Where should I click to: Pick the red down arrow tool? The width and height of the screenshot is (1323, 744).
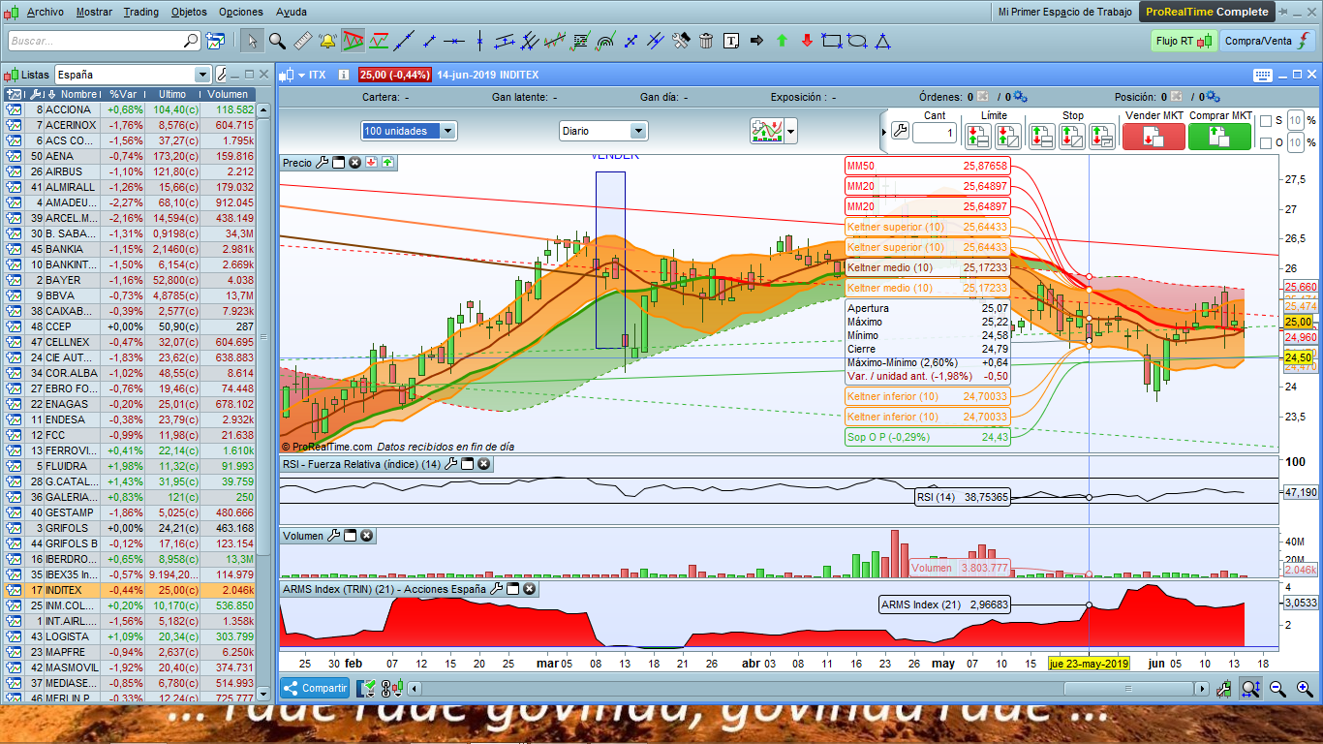click(x=806, y=41)
